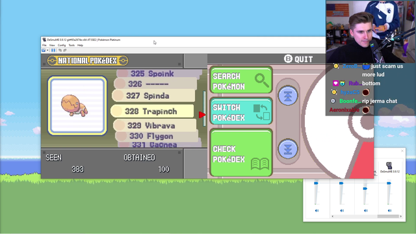Expand the recent ROM dropdown arrow
This screenshot has width=416, height=234.
click(47, 50)
